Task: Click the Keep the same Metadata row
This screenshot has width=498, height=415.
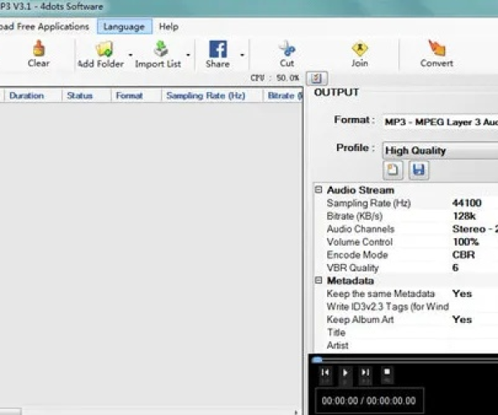Action: pos(406,294)
